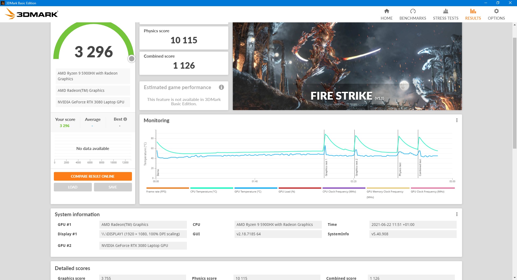
Task: Close the 3DMark window
Action: coord(510,3)
